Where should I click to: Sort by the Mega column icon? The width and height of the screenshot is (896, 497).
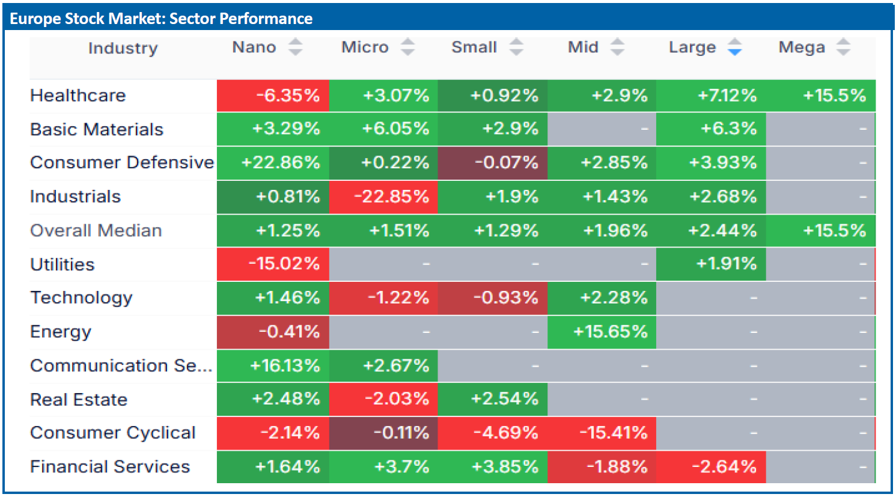[x=843, y=47]
